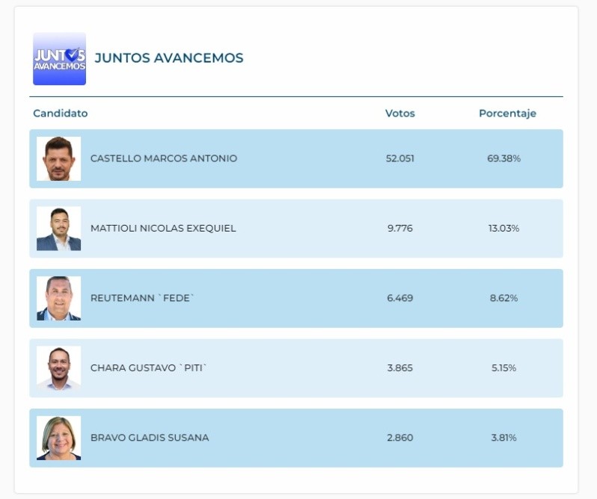Click the 52.051 vote count
The height and width of the screenshot is (499, 597).
click(399, 158)
